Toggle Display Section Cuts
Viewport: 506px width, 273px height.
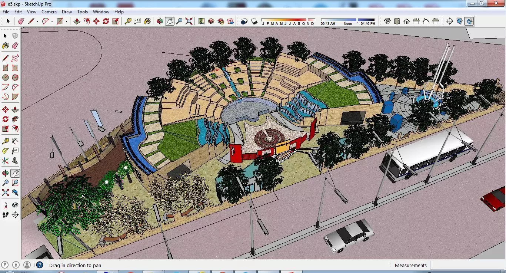[x=469, y=22]
